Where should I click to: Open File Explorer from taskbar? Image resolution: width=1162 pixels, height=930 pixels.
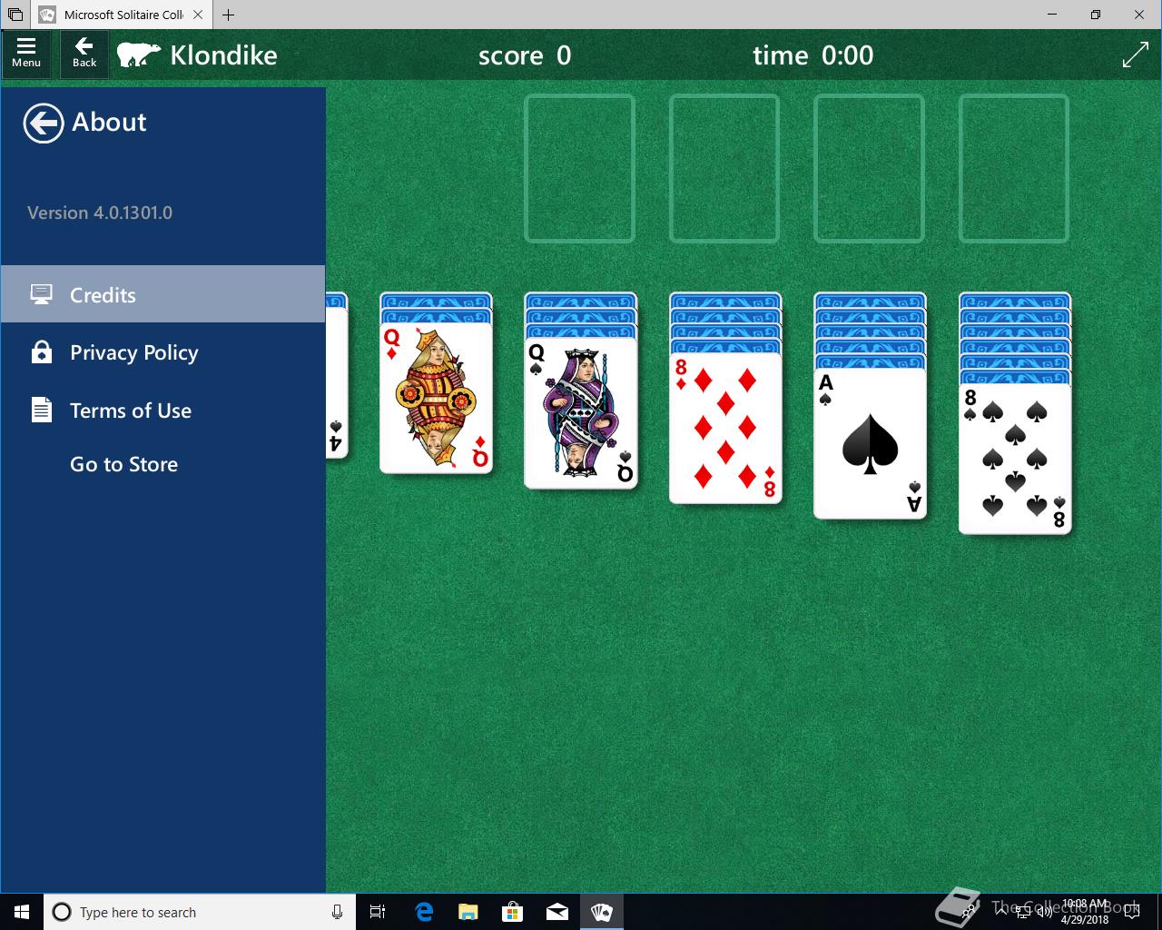[x=468, y=912]
